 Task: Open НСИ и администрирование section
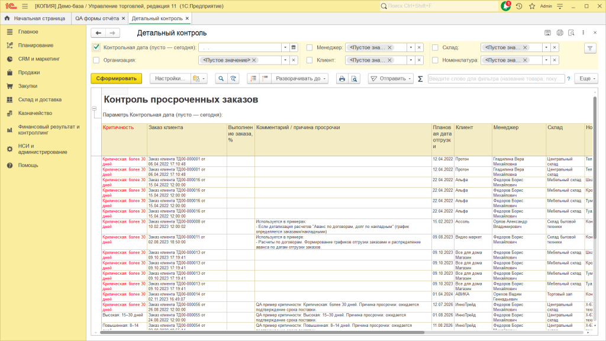tap(43, 149)
